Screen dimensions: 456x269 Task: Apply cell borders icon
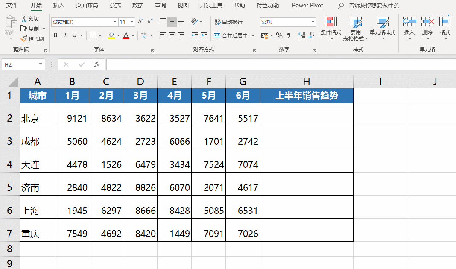click(x=93, y=35)
